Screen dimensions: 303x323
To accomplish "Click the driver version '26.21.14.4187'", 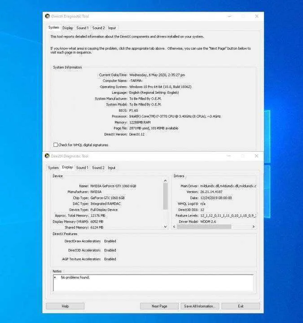I will click(211, 192).
